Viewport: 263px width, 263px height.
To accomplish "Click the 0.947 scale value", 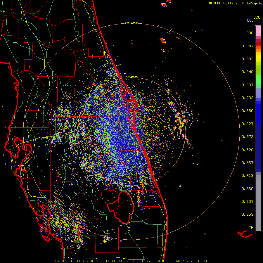I will [x=248, y=46].
